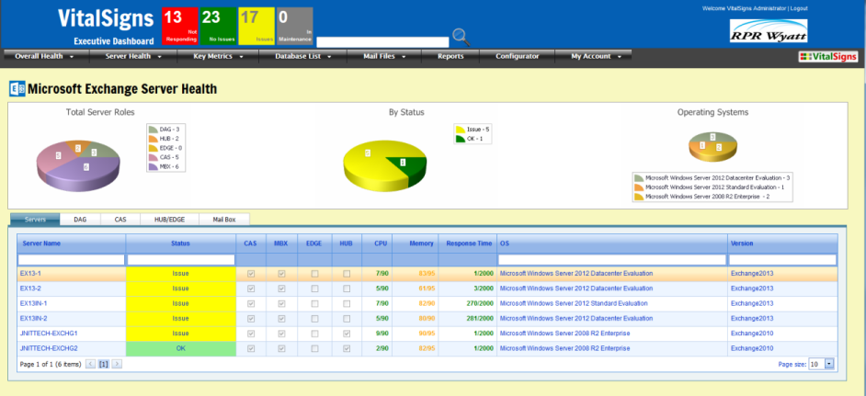Click the OS filter input box
The image size is (866, 396).
click(612, 260)
